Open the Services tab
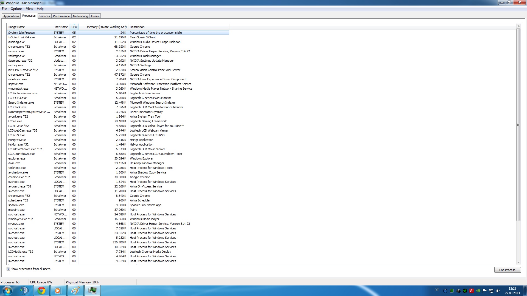The height and width of the screenshot is (296, 527). click(x=44, y=16)
